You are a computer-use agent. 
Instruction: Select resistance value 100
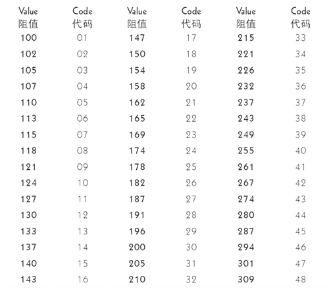pyautogui.click(x=29, y=38)
